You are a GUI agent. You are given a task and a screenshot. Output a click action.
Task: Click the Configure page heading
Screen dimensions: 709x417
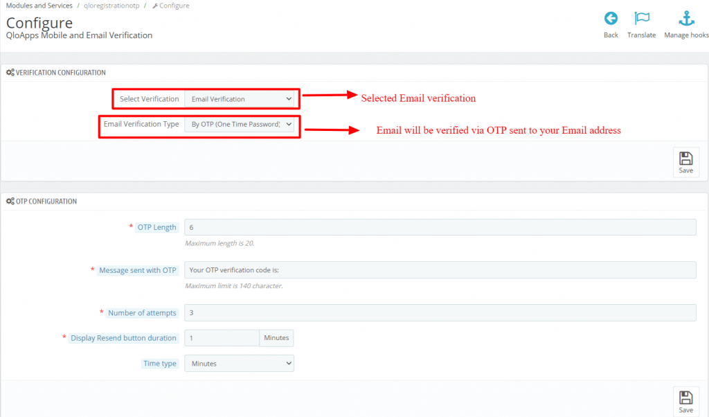[x=39, y=23]
